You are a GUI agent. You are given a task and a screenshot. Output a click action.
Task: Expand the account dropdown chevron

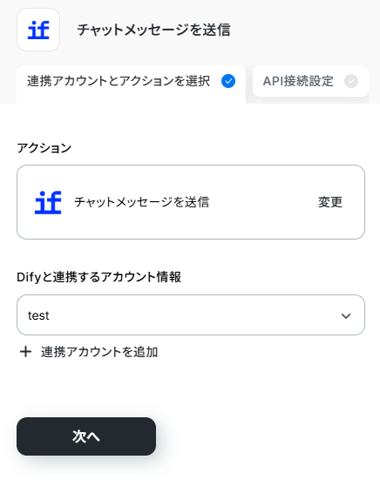[346, 315]
